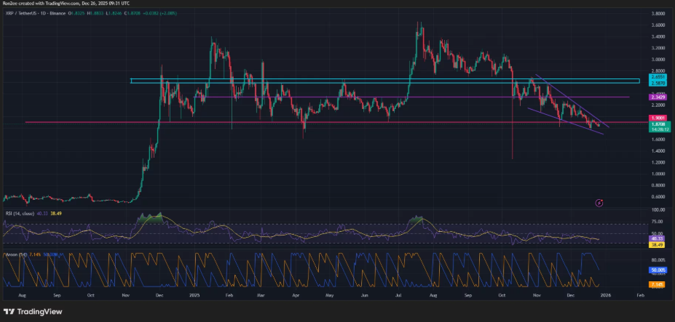Screen dimensions: 675x322
Task: Select the red horizontal support line
Action: click(218, 122)
